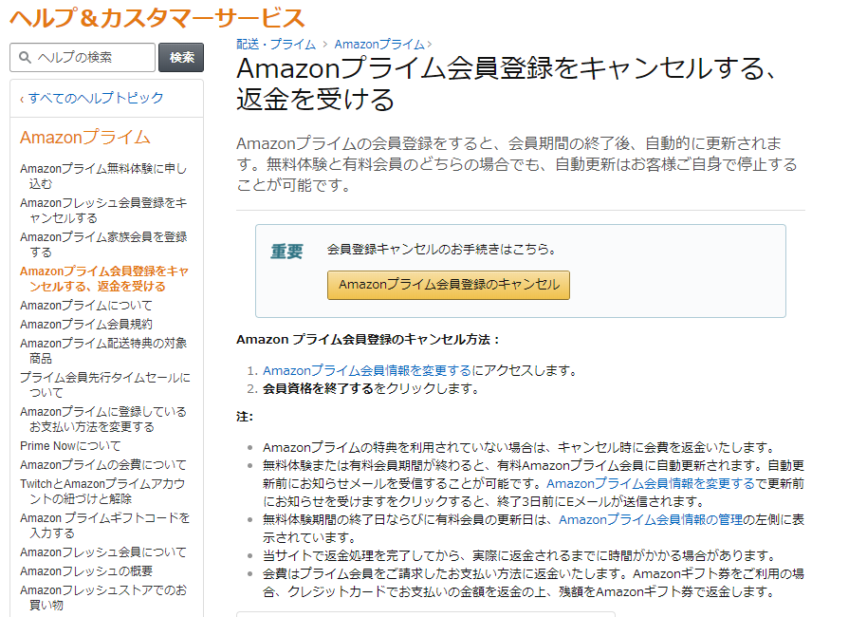Open Amazonプライム無料体験に申し込む sidebar link

click(103, 176)
